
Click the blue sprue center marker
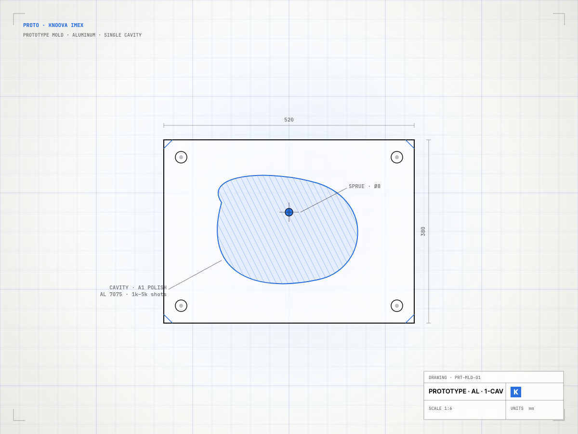click(x=289, y=212)
